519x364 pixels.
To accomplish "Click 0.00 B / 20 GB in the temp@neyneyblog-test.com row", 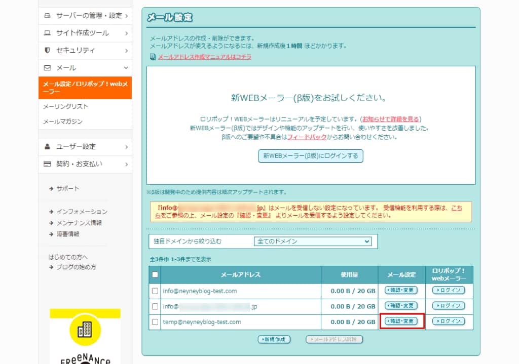I will pyautogui.click(x=353, y=322).
